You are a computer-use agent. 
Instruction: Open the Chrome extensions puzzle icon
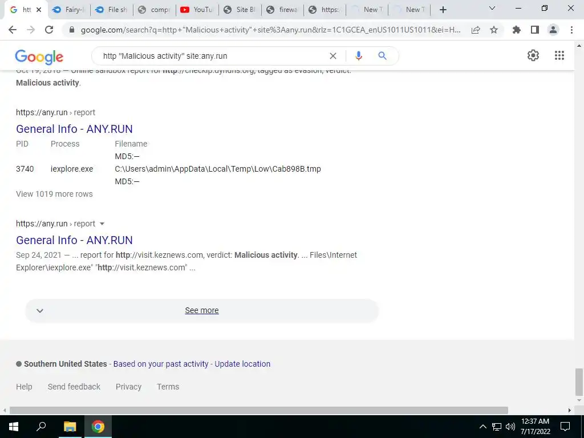(x=516, y=30)
